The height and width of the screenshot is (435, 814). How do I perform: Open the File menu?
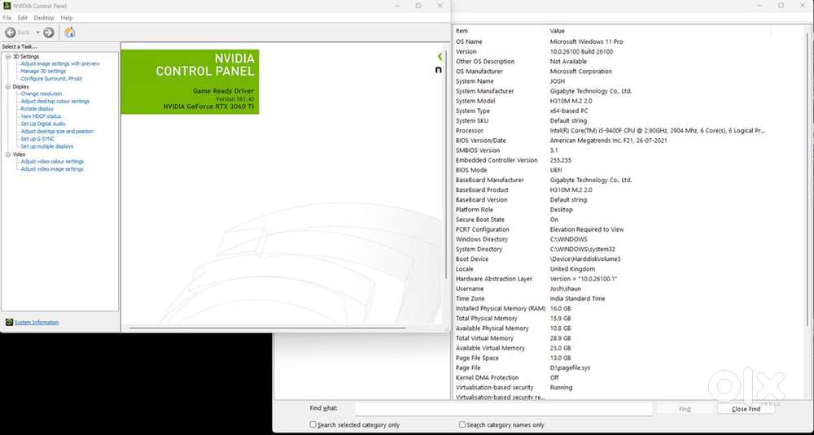pyautogui.click(x=7, y=17)
